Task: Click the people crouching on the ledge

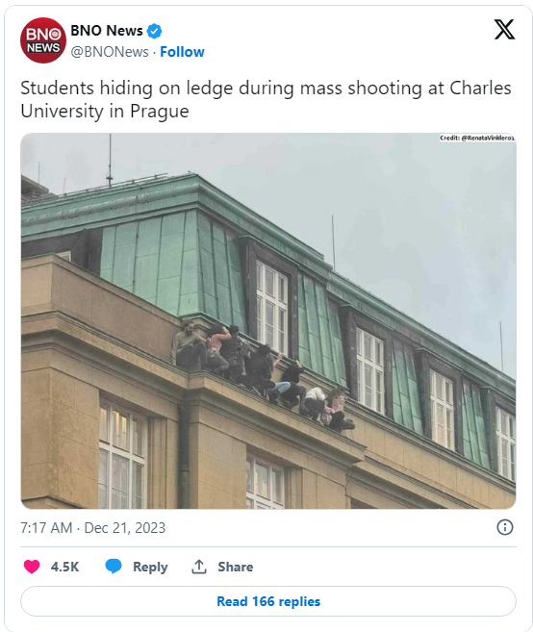Action: [263, 376]
